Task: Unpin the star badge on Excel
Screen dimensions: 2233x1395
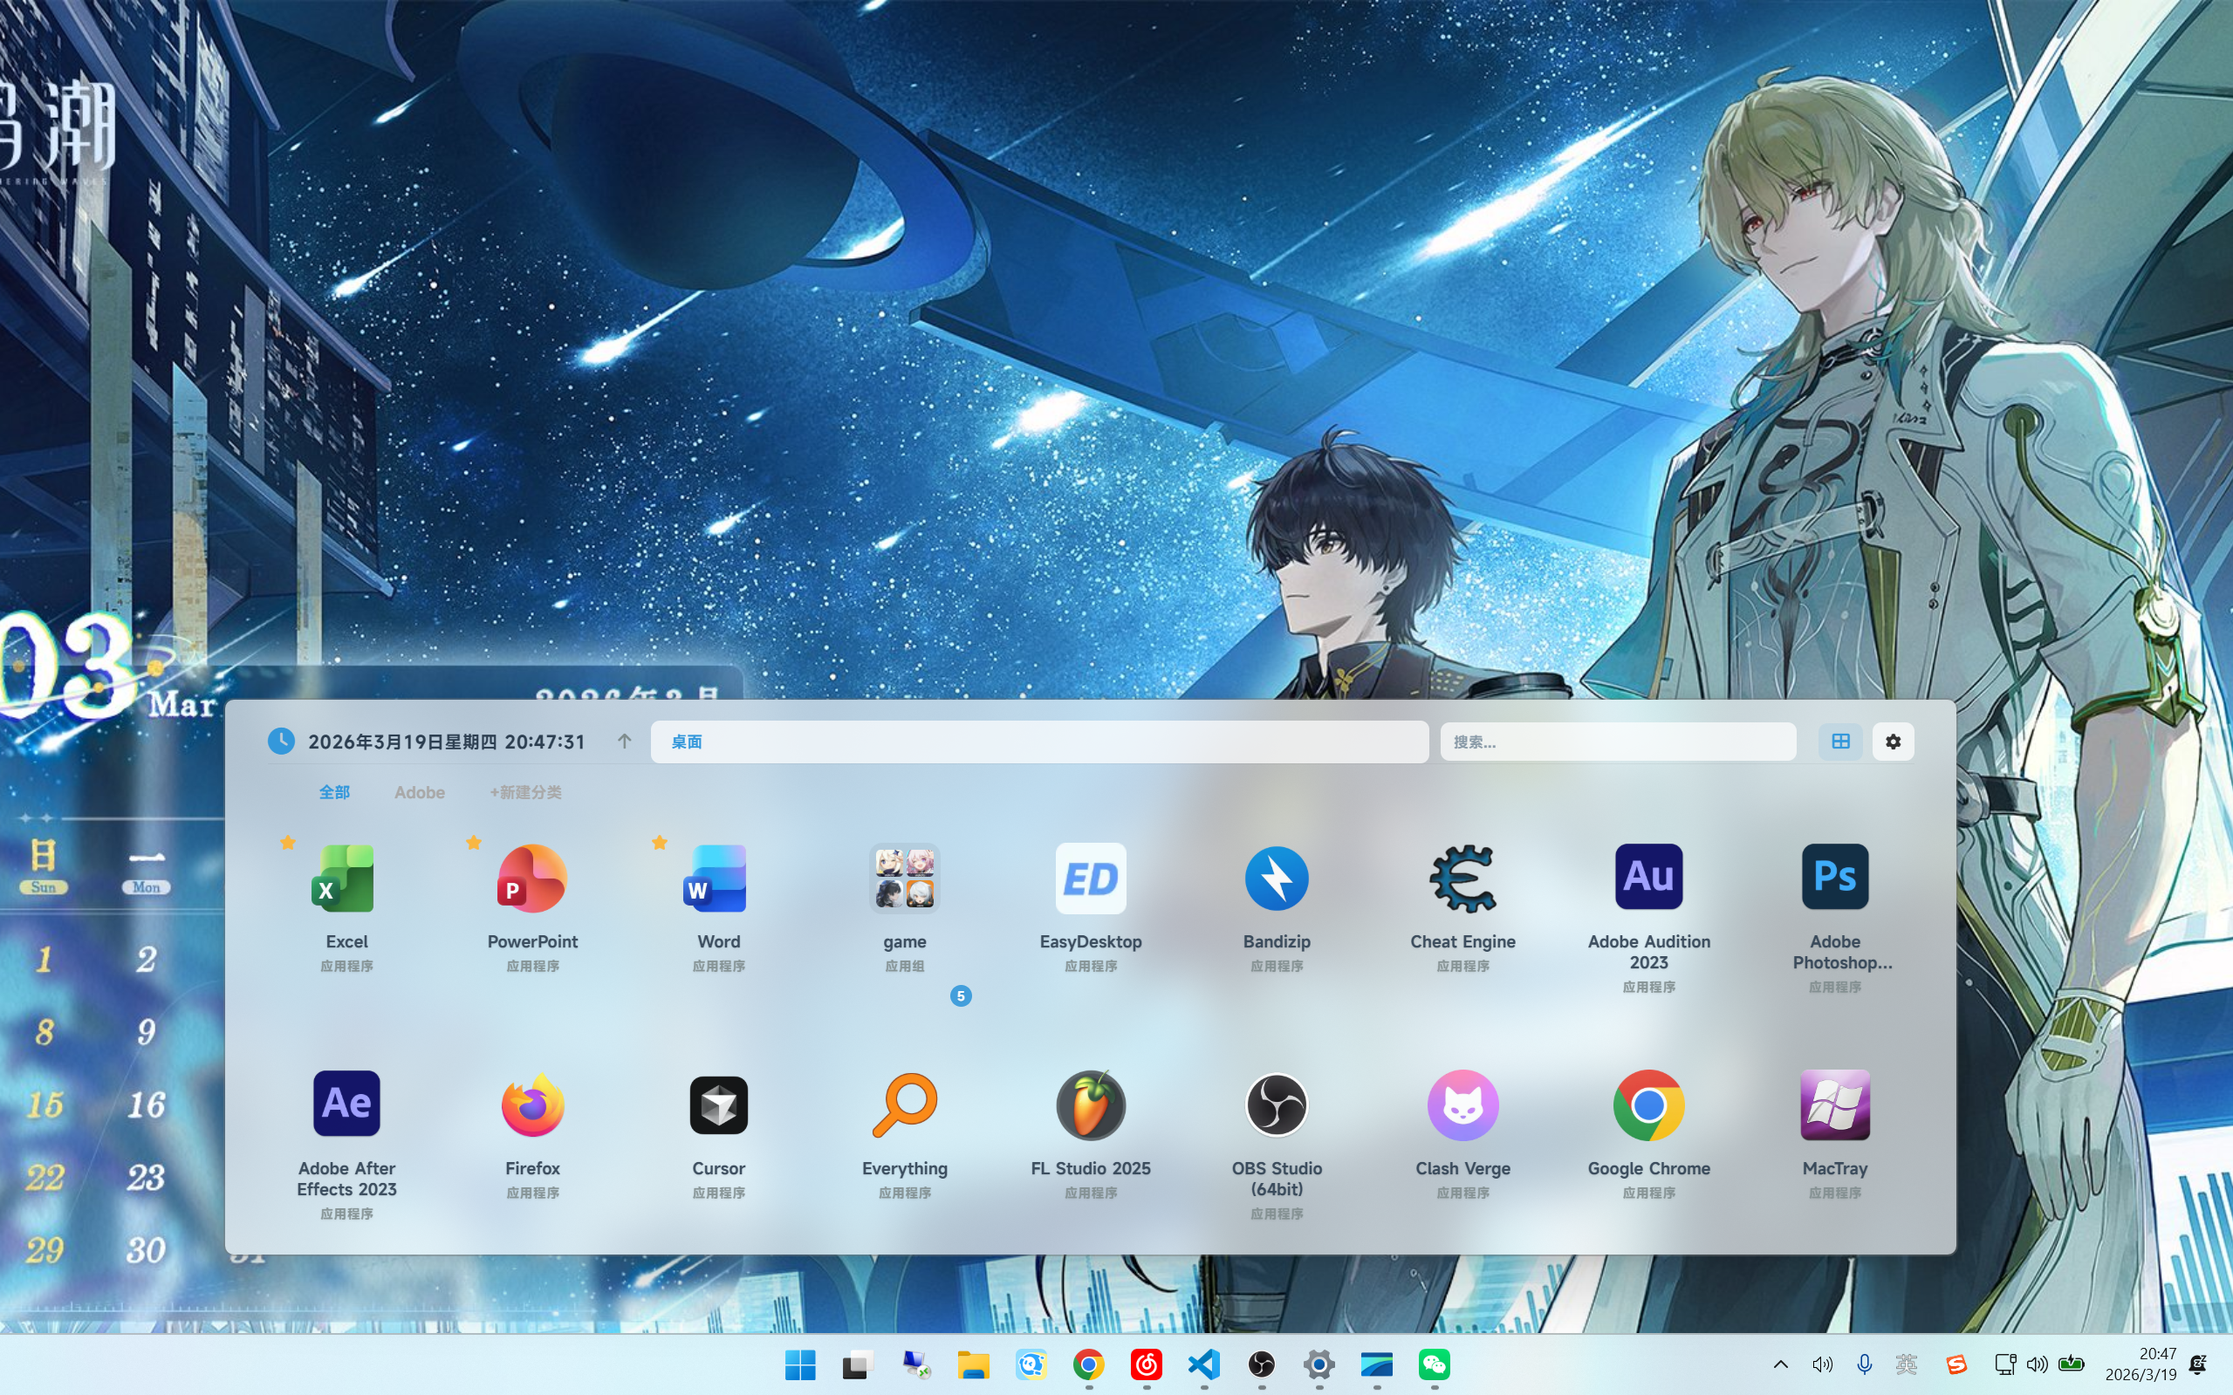Action: [288, 843]
